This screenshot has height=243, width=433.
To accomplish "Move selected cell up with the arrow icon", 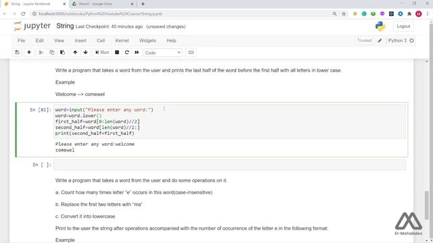I will (x=75, y=53).
